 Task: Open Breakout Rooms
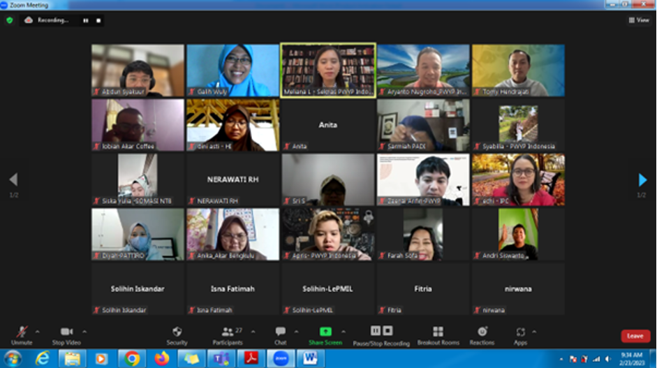click(438, 332)
